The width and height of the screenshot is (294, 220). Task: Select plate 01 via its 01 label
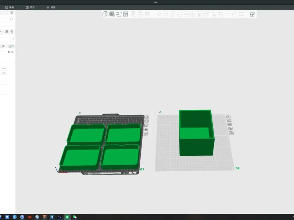click(142, 169)
